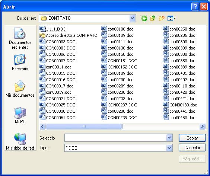Go to Escritorio in places bar
210x176 pixels.
[x=20, y=63]
